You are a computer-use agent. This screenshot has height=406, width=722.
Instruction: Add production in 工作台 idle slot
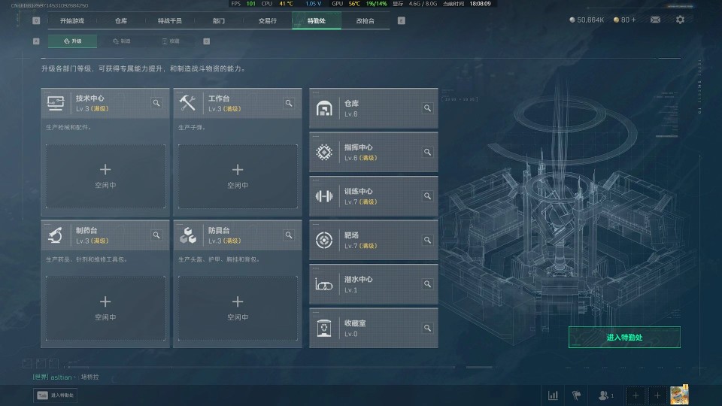click(x=238, y=176)
